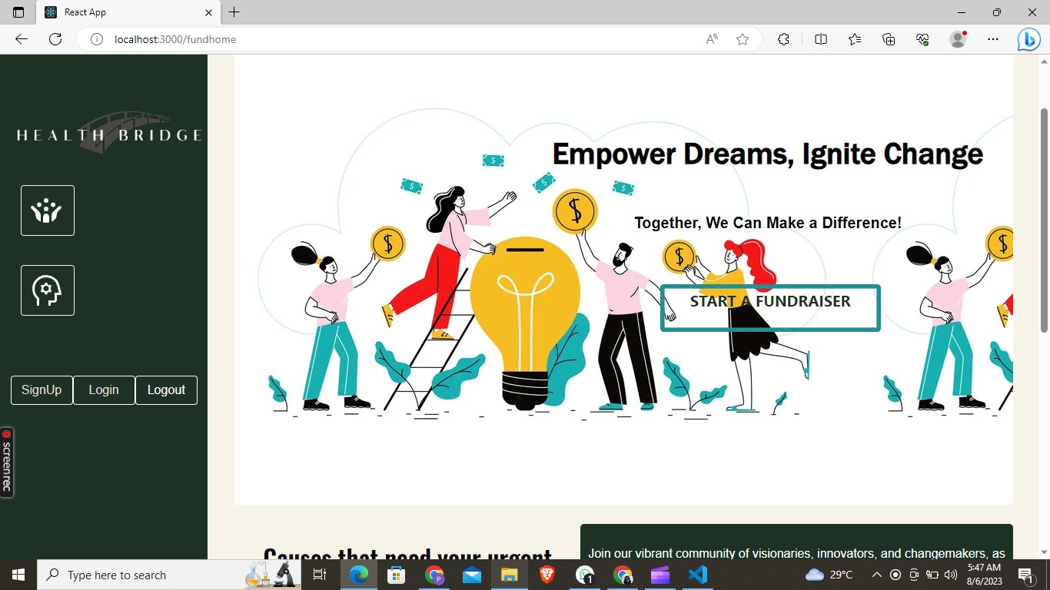This screenshot has height=590, width=1050.
Task: Open a new browser tab
Action: tap(234, 12)
